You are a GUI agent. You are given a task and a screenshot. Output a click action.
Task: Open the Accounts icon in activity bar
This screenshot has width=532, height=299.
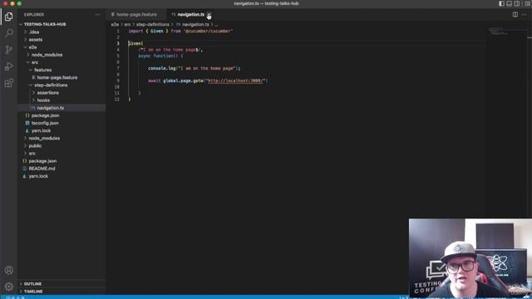click(x=9, y=270)
